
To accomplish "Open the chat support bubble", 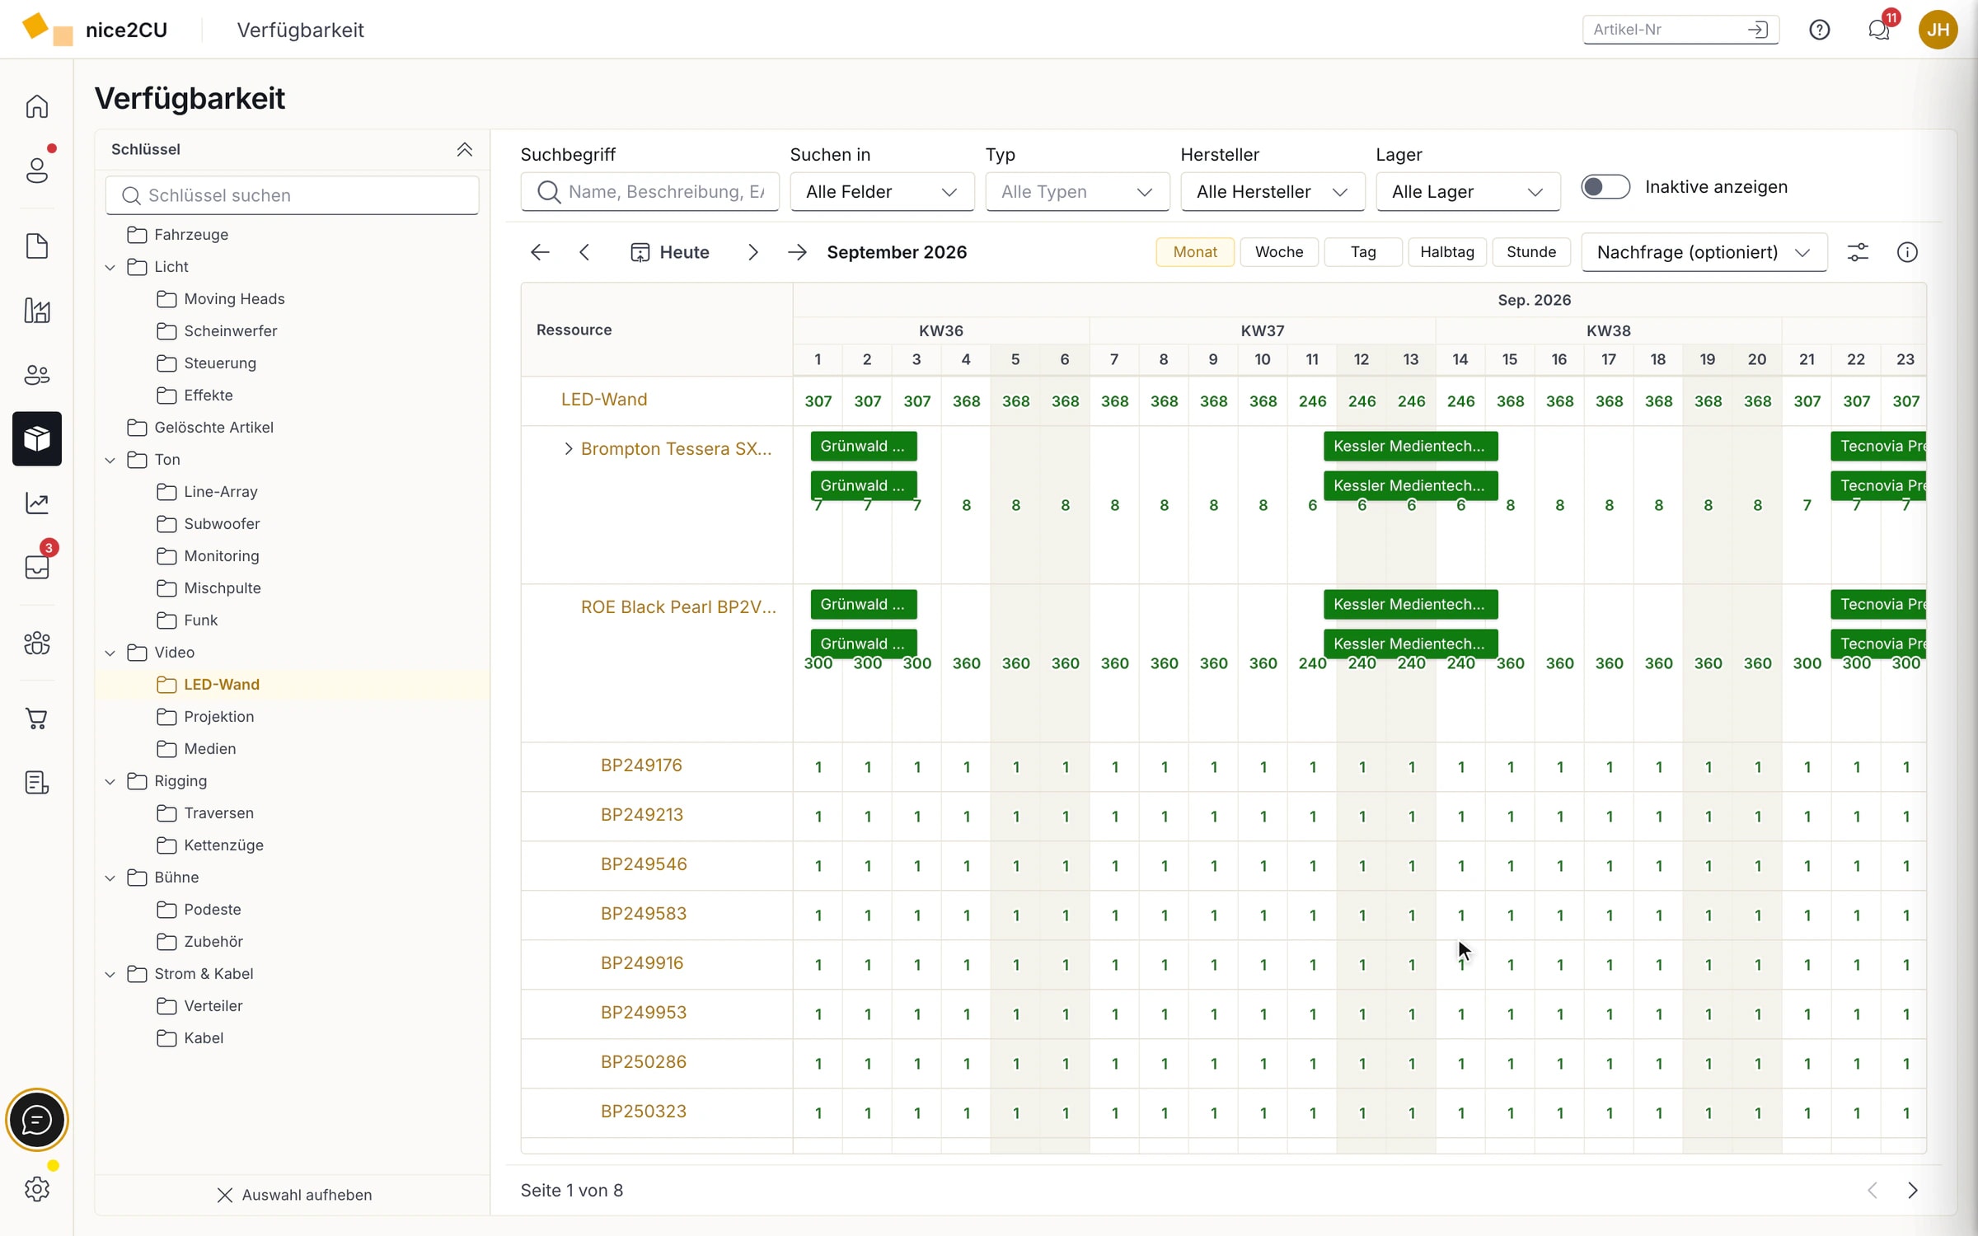I will tap(37, 1120).
